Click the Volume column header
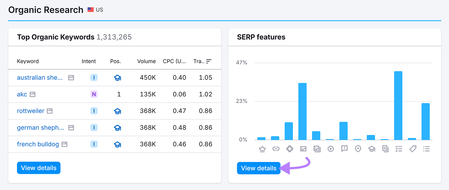The height and width of the screenshot is (190, 449). [x=146, y=61]
